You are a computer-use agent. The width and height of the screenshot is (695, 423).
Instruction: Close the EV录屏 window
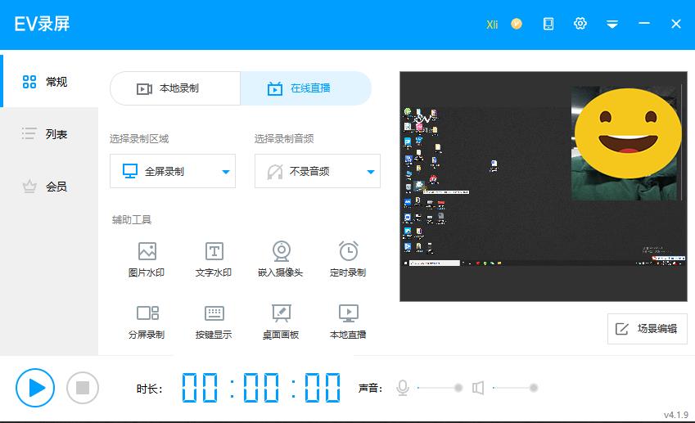676,24
